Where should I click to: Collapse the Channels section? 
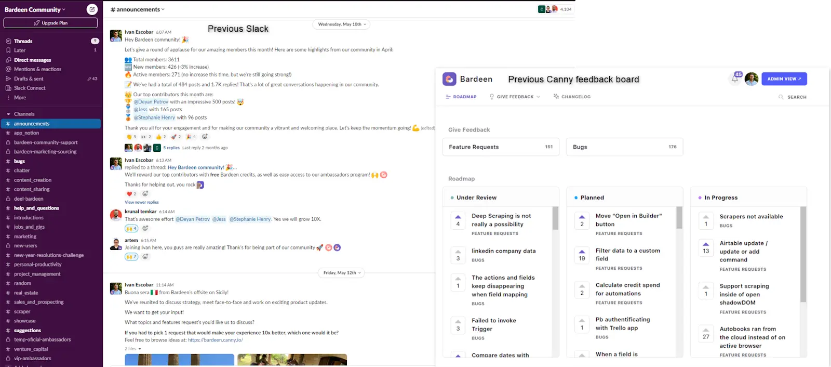tap(8, 114)
